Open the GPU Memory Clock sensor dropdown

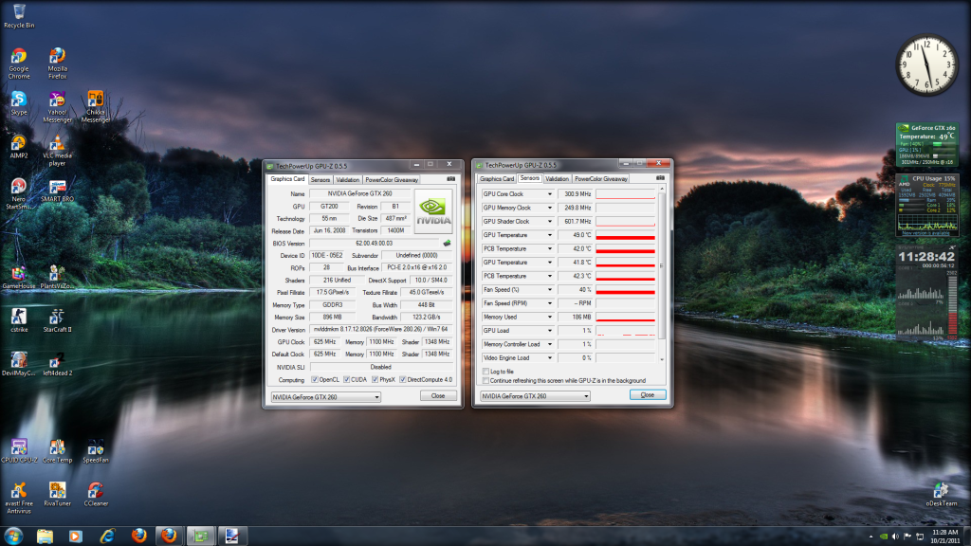pos(549,208)
